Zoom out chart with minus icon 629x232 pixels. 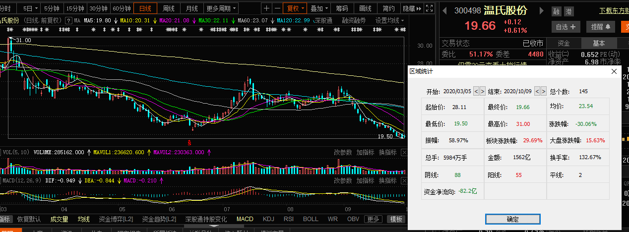pyautogui.click(x=277, y=8)
